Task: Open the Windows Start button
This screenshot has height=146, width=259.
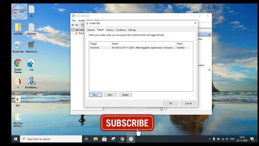Action: 16,139
